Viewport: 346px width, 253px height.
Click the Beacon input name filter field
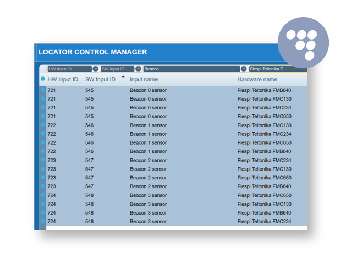pyautogui.click(x=192, y=69)
